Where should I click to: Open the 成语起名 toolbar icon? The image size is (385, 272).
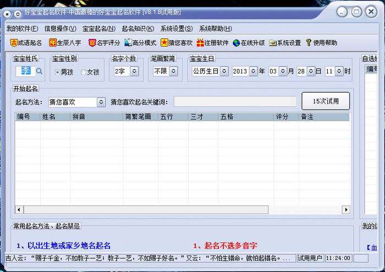coord(14,43)
